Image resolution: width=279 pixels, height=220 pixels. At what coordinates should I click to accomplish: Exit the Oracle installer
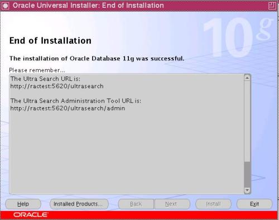point(254,204)
